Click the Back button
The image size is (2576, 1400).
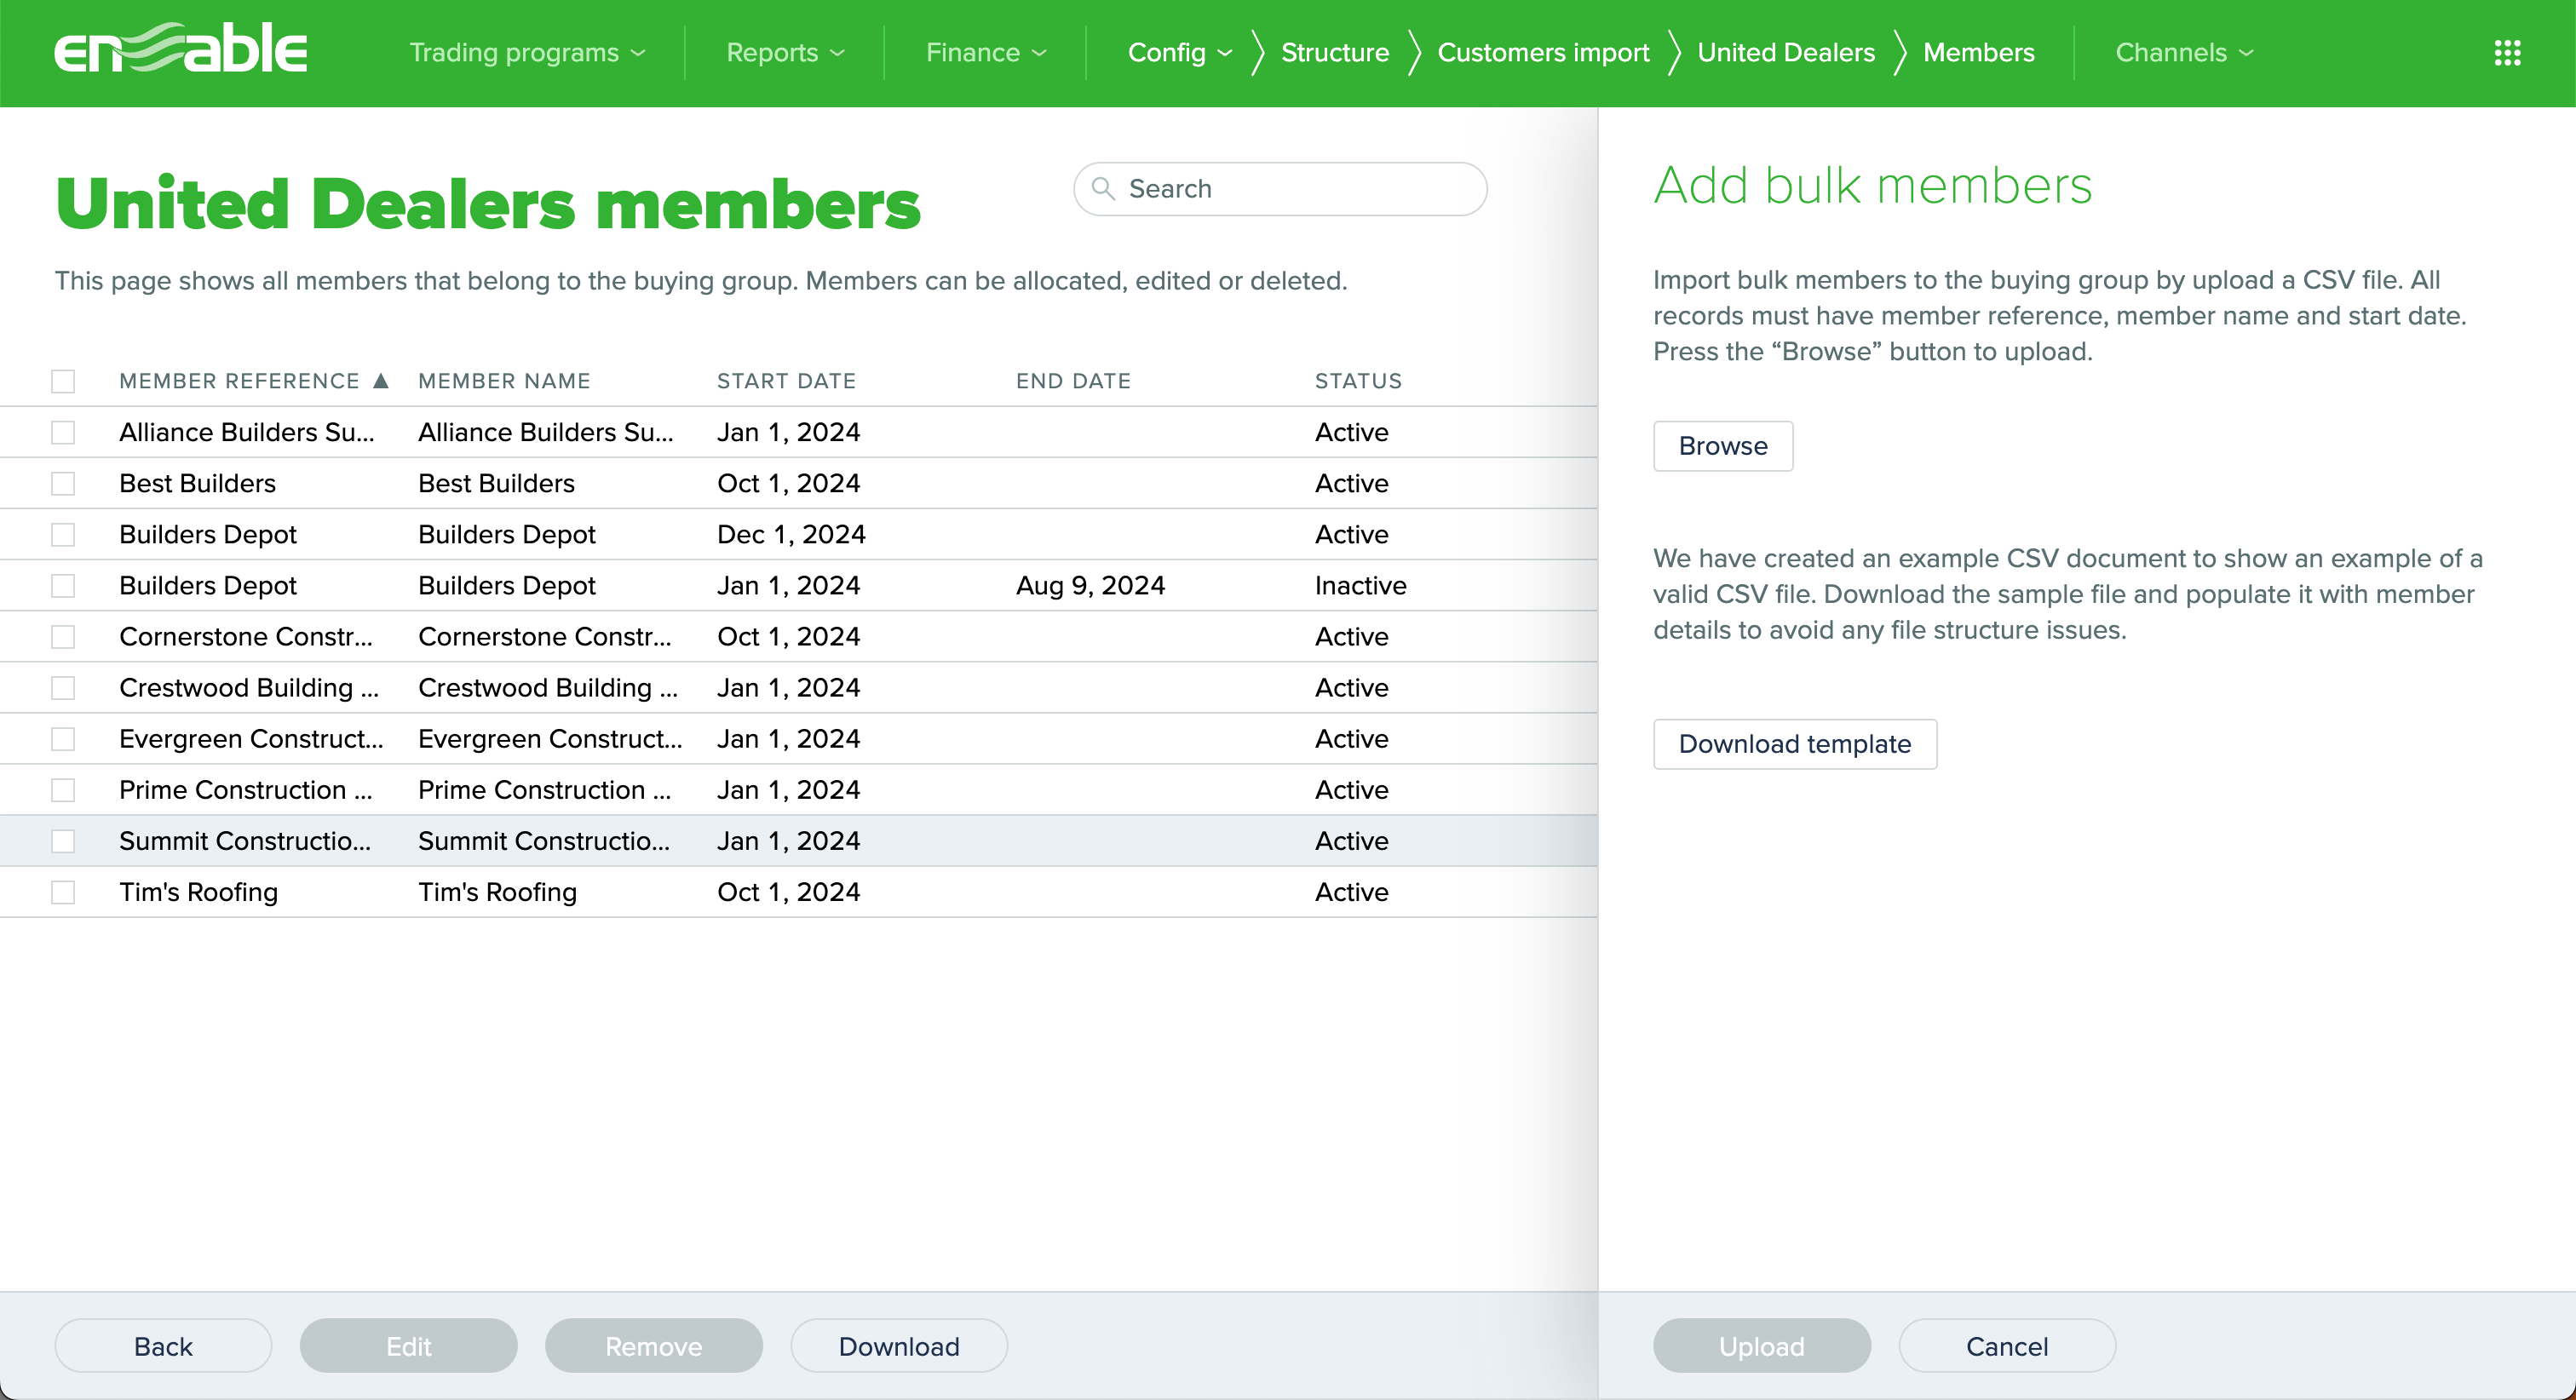click(x=163, y=1345)
